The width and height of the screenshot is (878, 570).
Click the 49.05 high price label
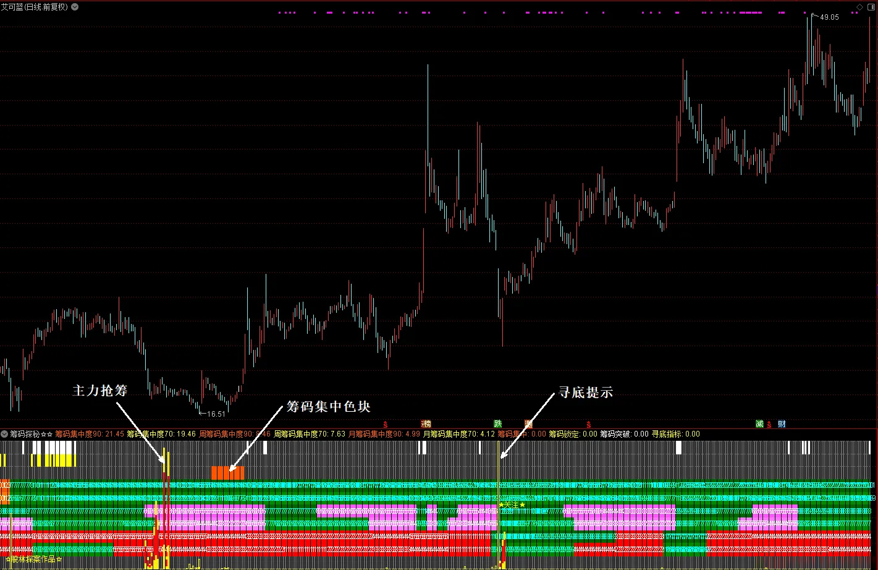click(829, 17)
